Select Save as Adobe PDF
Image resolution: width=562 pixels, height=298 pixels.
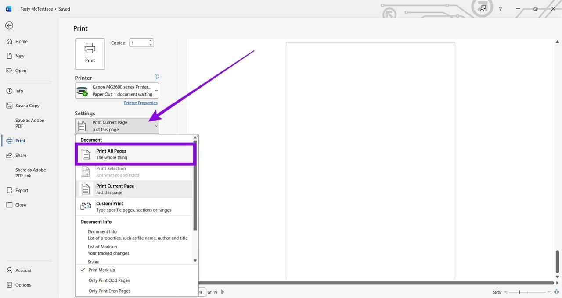pos(30,123)
